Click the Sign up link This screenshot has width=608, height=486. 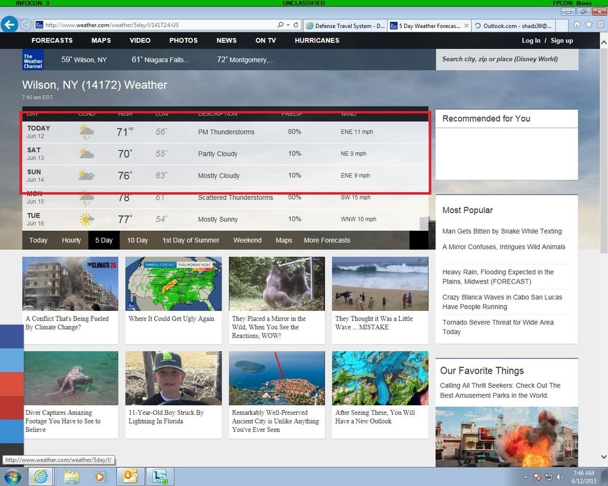(562, 41)
